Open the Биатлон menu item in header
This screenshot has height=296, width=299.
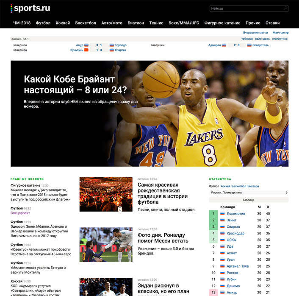[x=136, y=23]
